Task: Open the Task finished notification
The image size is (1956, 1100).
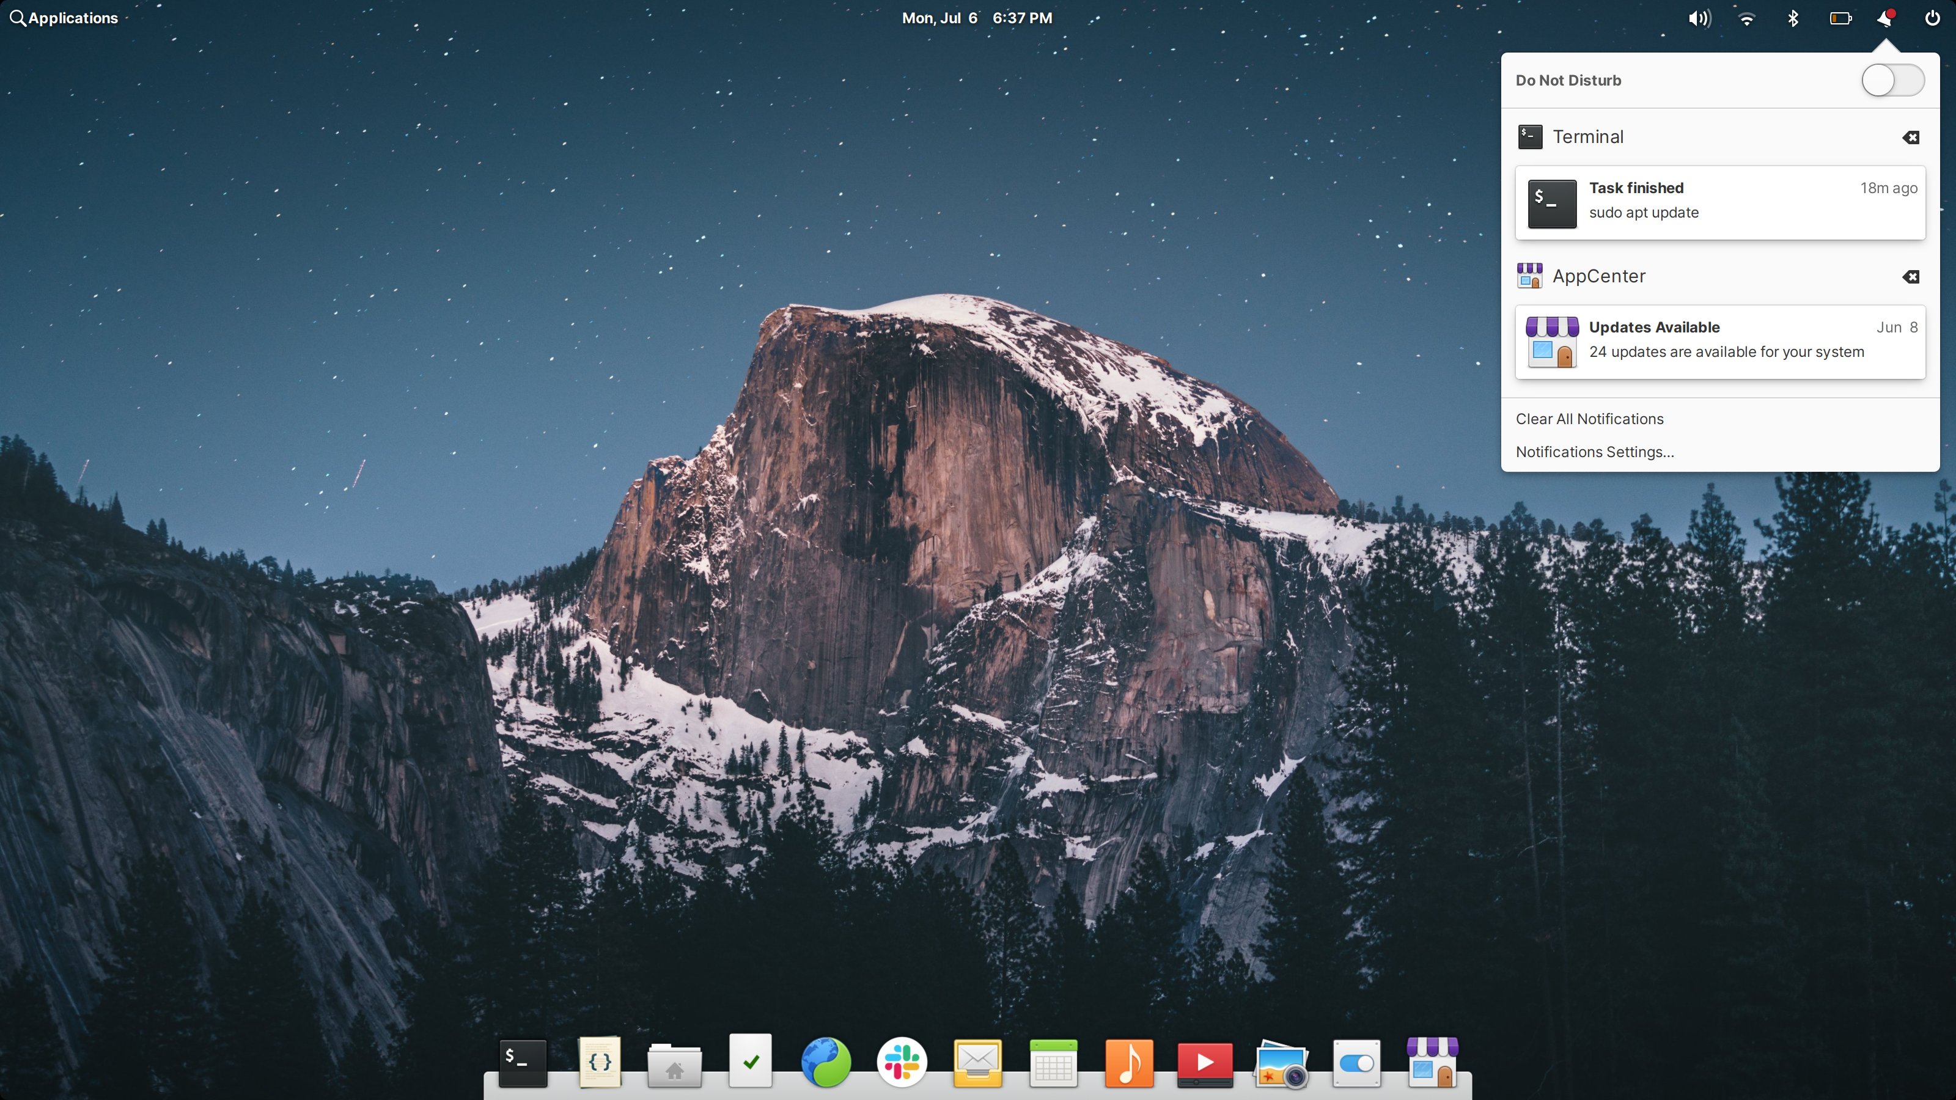Action: point(1720,203)
